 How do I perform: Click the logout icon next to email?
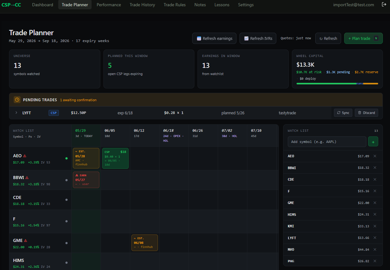click(384, 5)
